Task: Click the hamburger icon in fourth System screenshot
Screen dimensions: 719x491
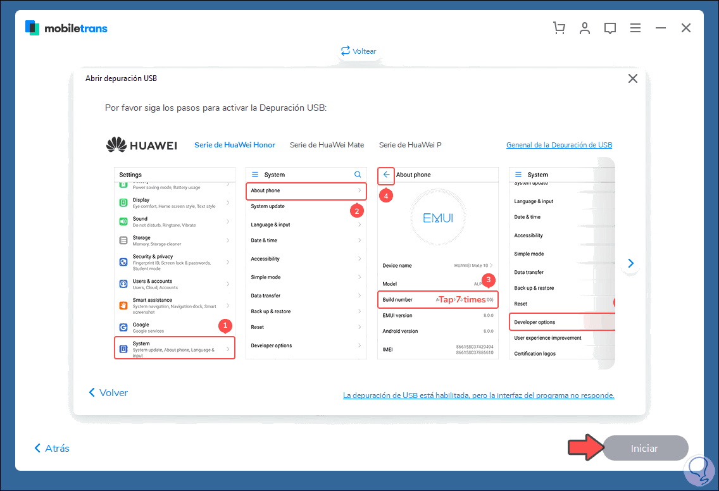Action: point(518,175)
